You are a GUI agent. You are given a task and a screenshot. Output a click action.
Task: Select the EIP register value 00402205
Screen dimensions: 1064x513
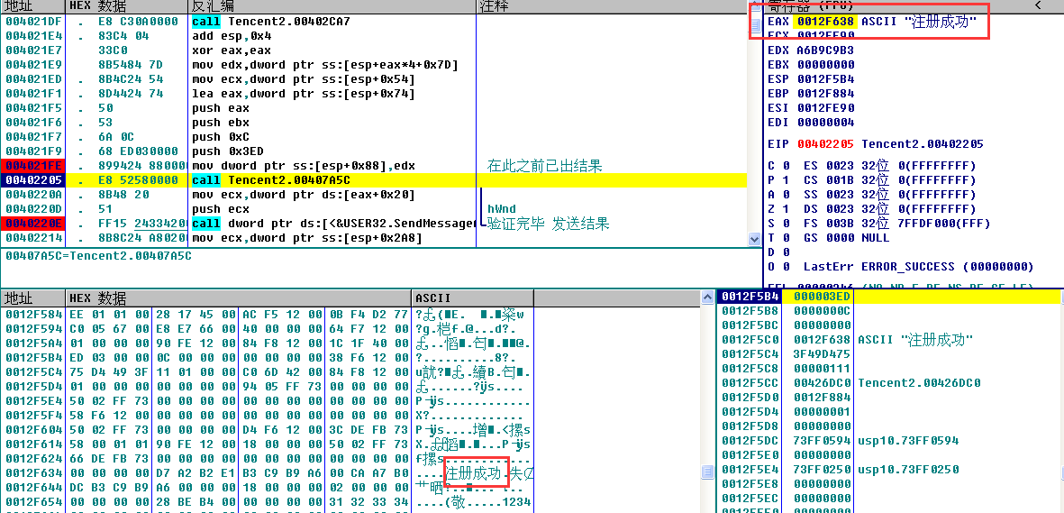[825, 144]
